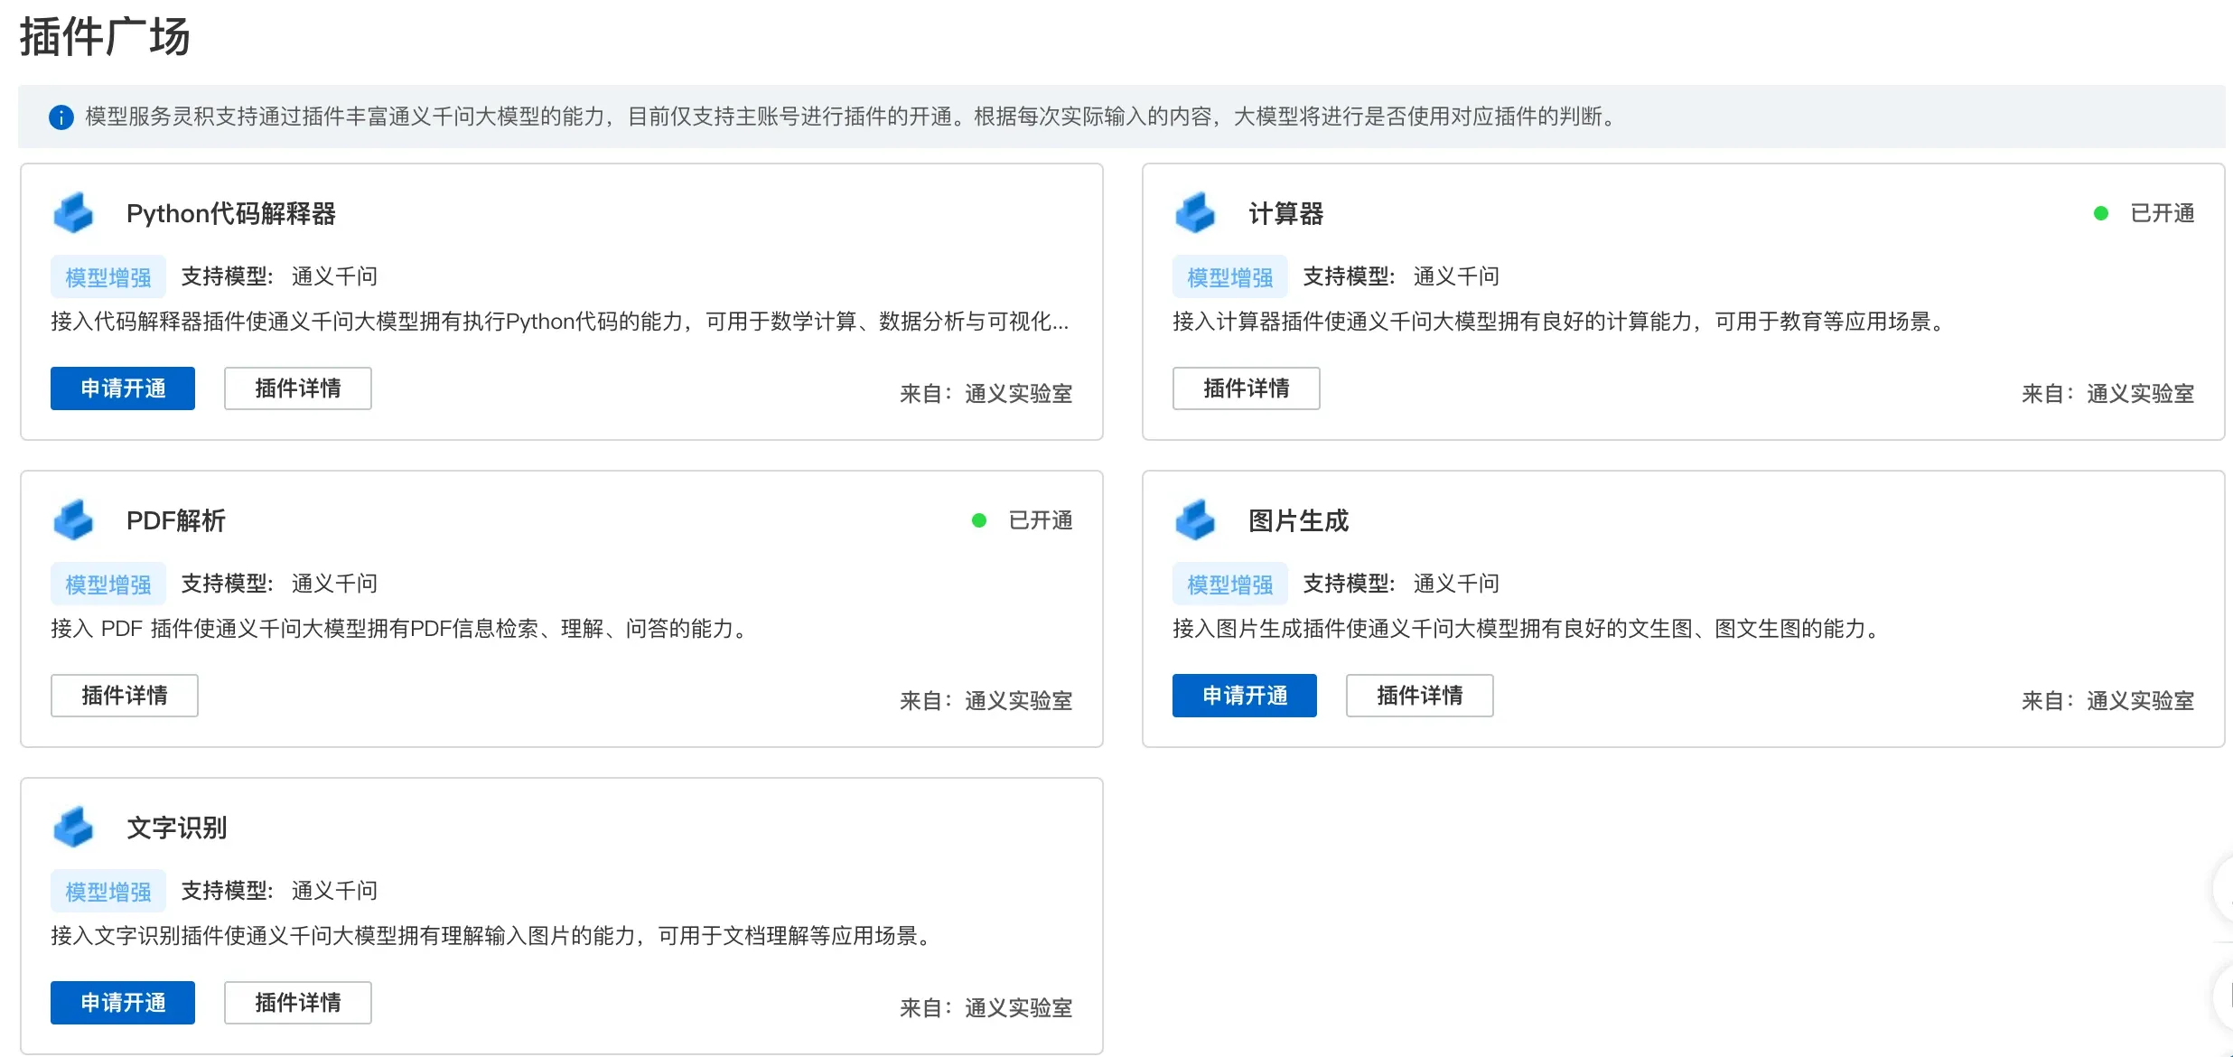Image resolution: width=2233 pixels, height=1057 pixels.
Task: Select the 模型增强 tag on the Python card
Action: (107, 276)
